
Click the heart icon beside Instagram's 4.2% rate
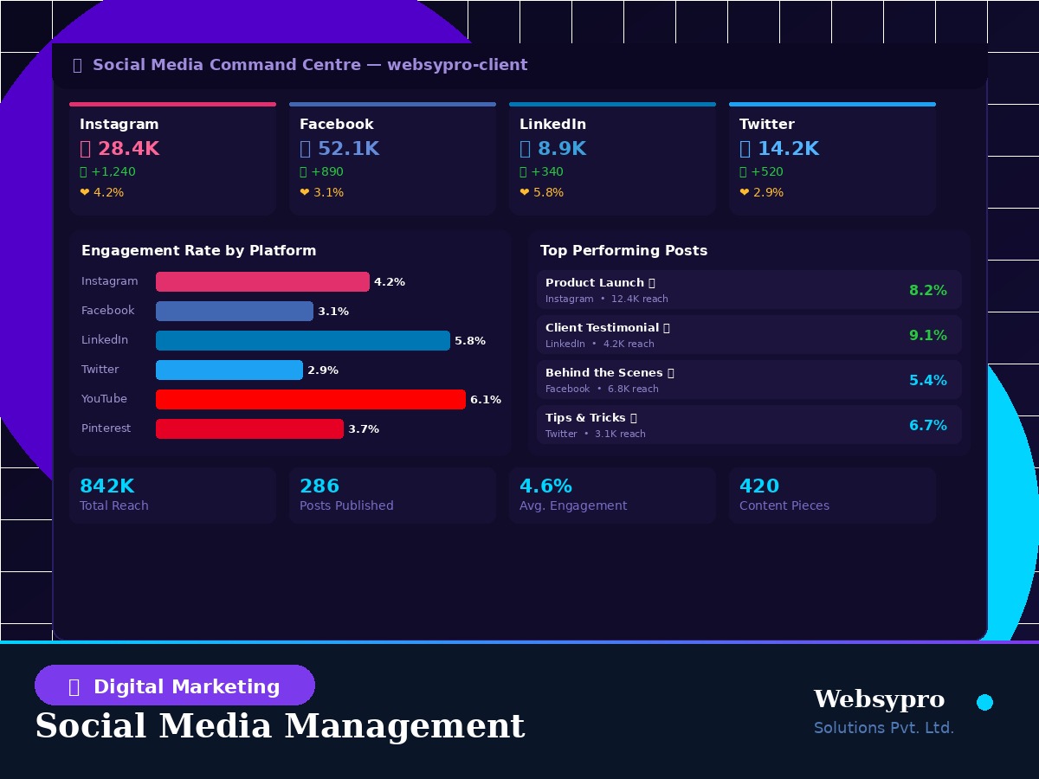83,192
